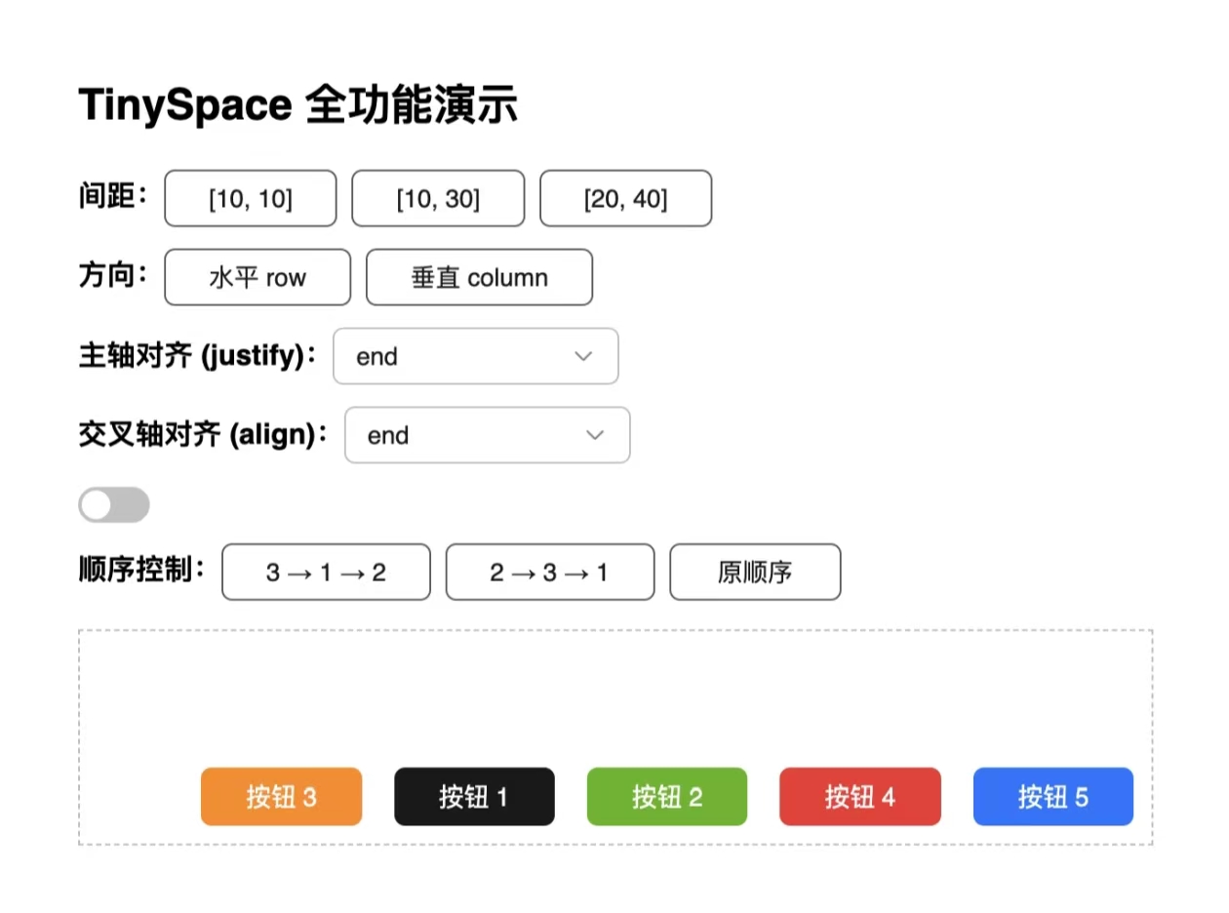Restore original order with 原顺序 button
Viewport: 1229px width, 913px height.
(x=755, y=573)
